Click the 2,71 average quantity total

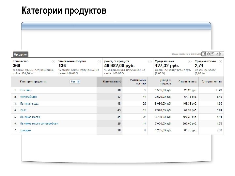pos(199,66)
